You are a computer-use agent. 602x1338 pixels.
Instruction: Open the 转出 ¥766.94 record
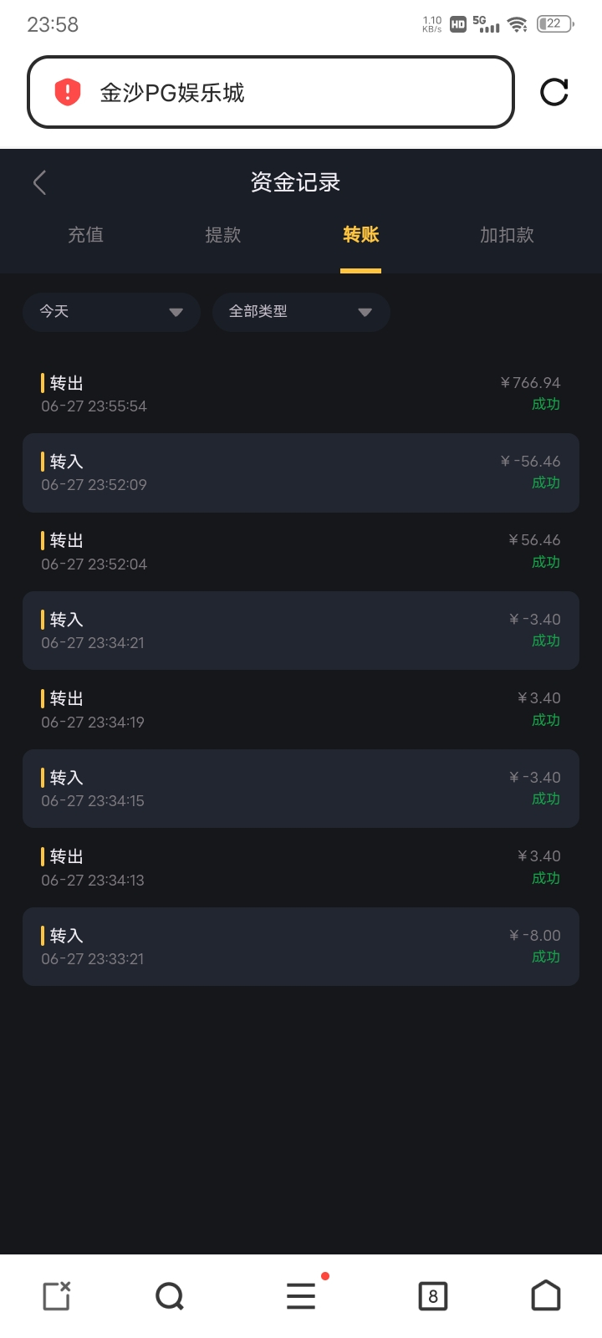[x=301, y=394]
